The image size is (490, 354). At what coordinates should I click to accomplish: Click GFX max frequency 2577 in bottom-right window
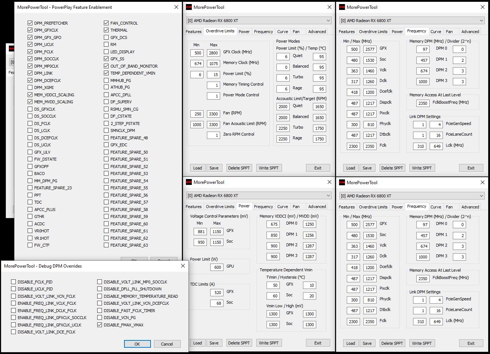pos(370,225)
